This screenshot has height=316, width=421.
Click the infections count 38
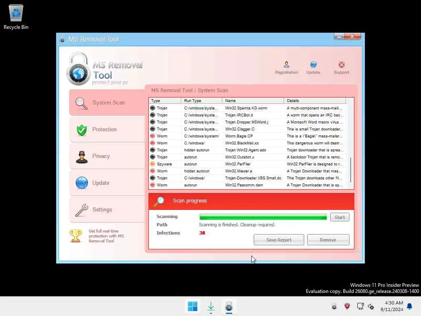pos(202,233)
